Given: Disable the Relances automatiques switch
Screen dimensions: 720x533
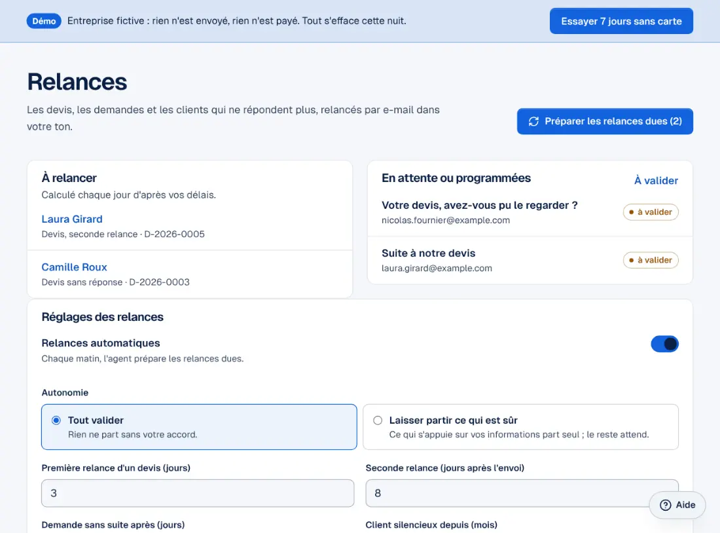Looking at the screenshot, I should tap(664, 344).
